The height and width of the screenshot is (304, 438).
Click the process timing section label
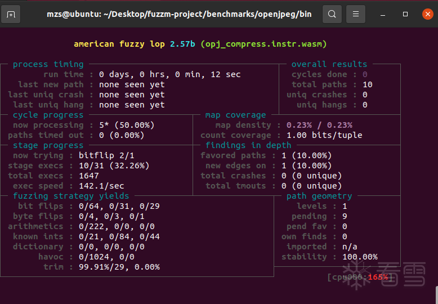point(48,64)
